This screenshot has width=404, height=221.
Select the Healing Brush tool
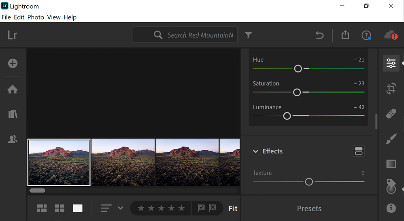point(391,114)
